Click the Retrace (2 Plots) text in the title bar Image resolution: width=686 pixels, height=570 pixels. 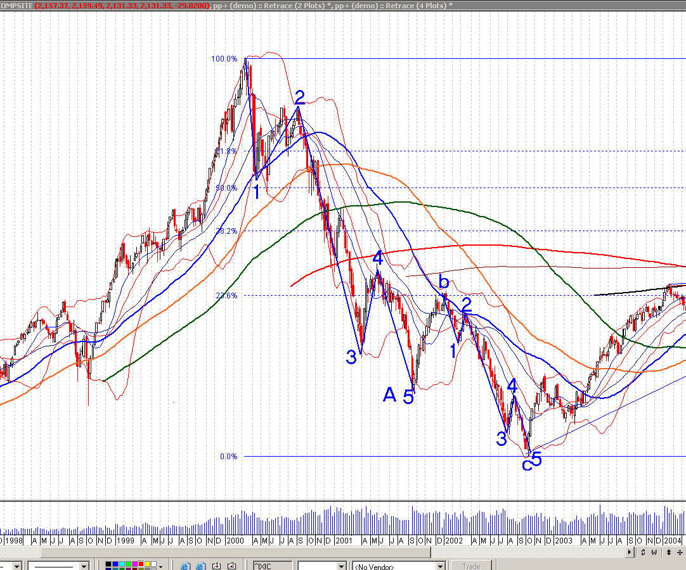[x=294, y=6]
